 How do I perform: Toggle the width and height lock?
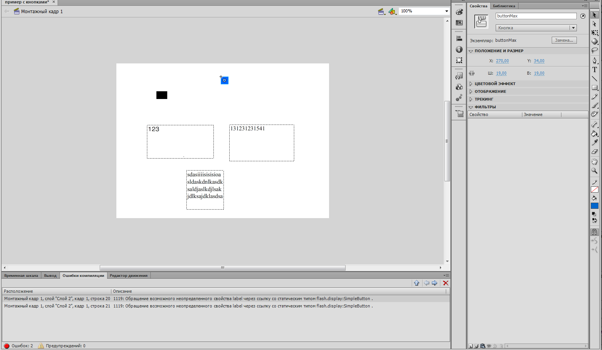pyautogui.click(x=472, y=73)
